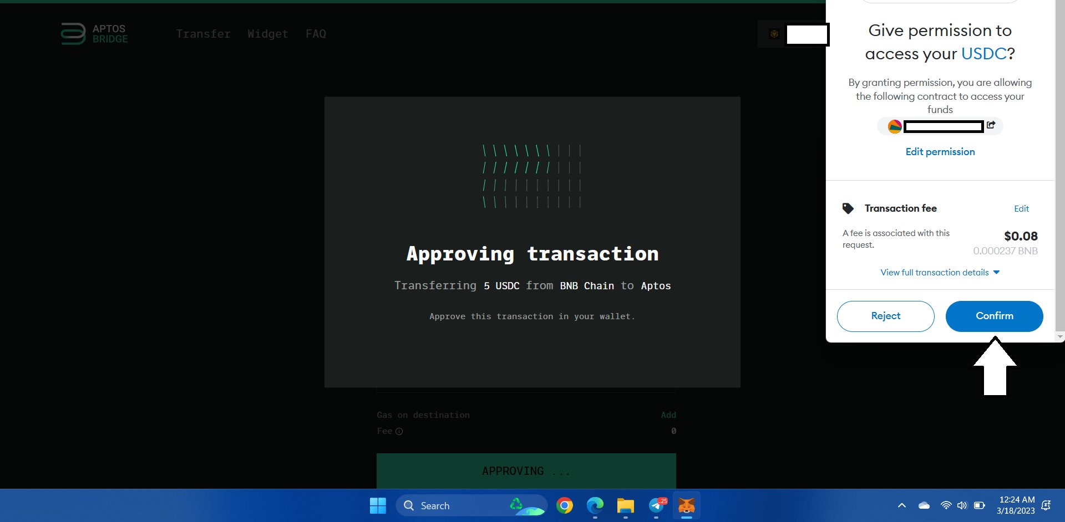
Task: Open the Transfer page
Action: click(203, 34)
